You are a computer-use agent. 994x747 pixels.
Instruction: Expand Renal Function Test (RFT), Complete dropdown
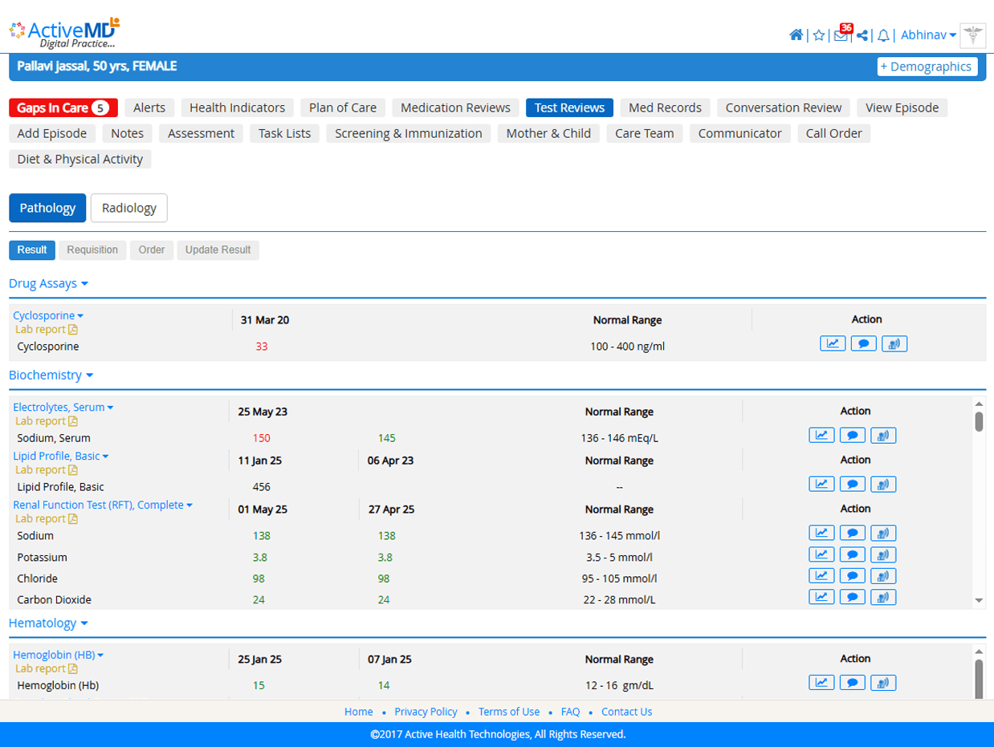pyautogui.click(x=103, y=505)
